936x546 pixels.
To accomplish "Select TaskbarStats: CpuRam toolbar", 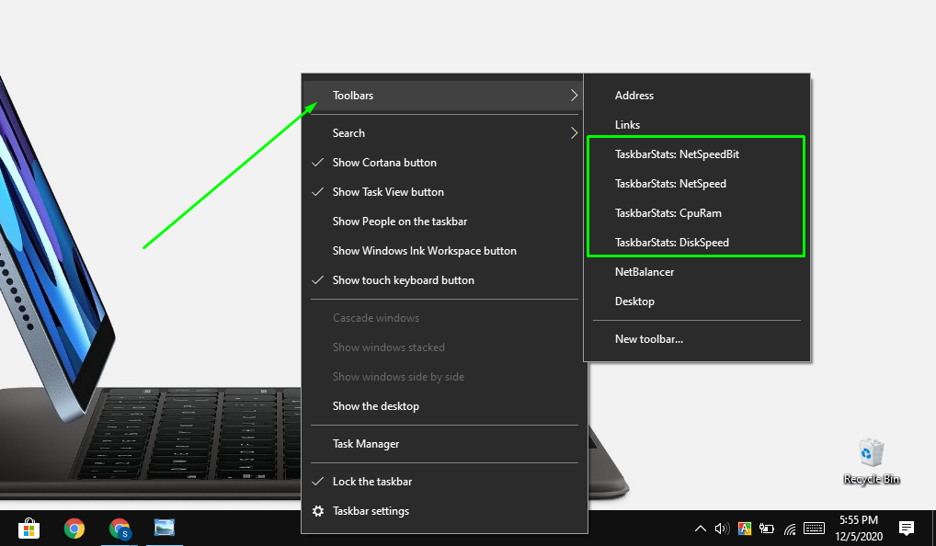I will pyautogui.click(x=668, y=213).
